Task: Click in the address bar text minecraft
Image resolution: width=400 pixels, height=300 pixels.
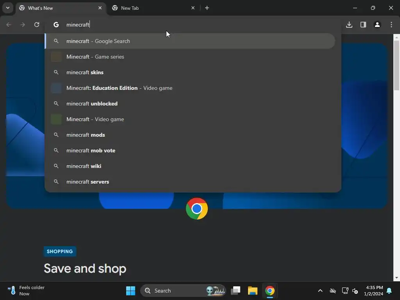Action: [x=78, y=25]
